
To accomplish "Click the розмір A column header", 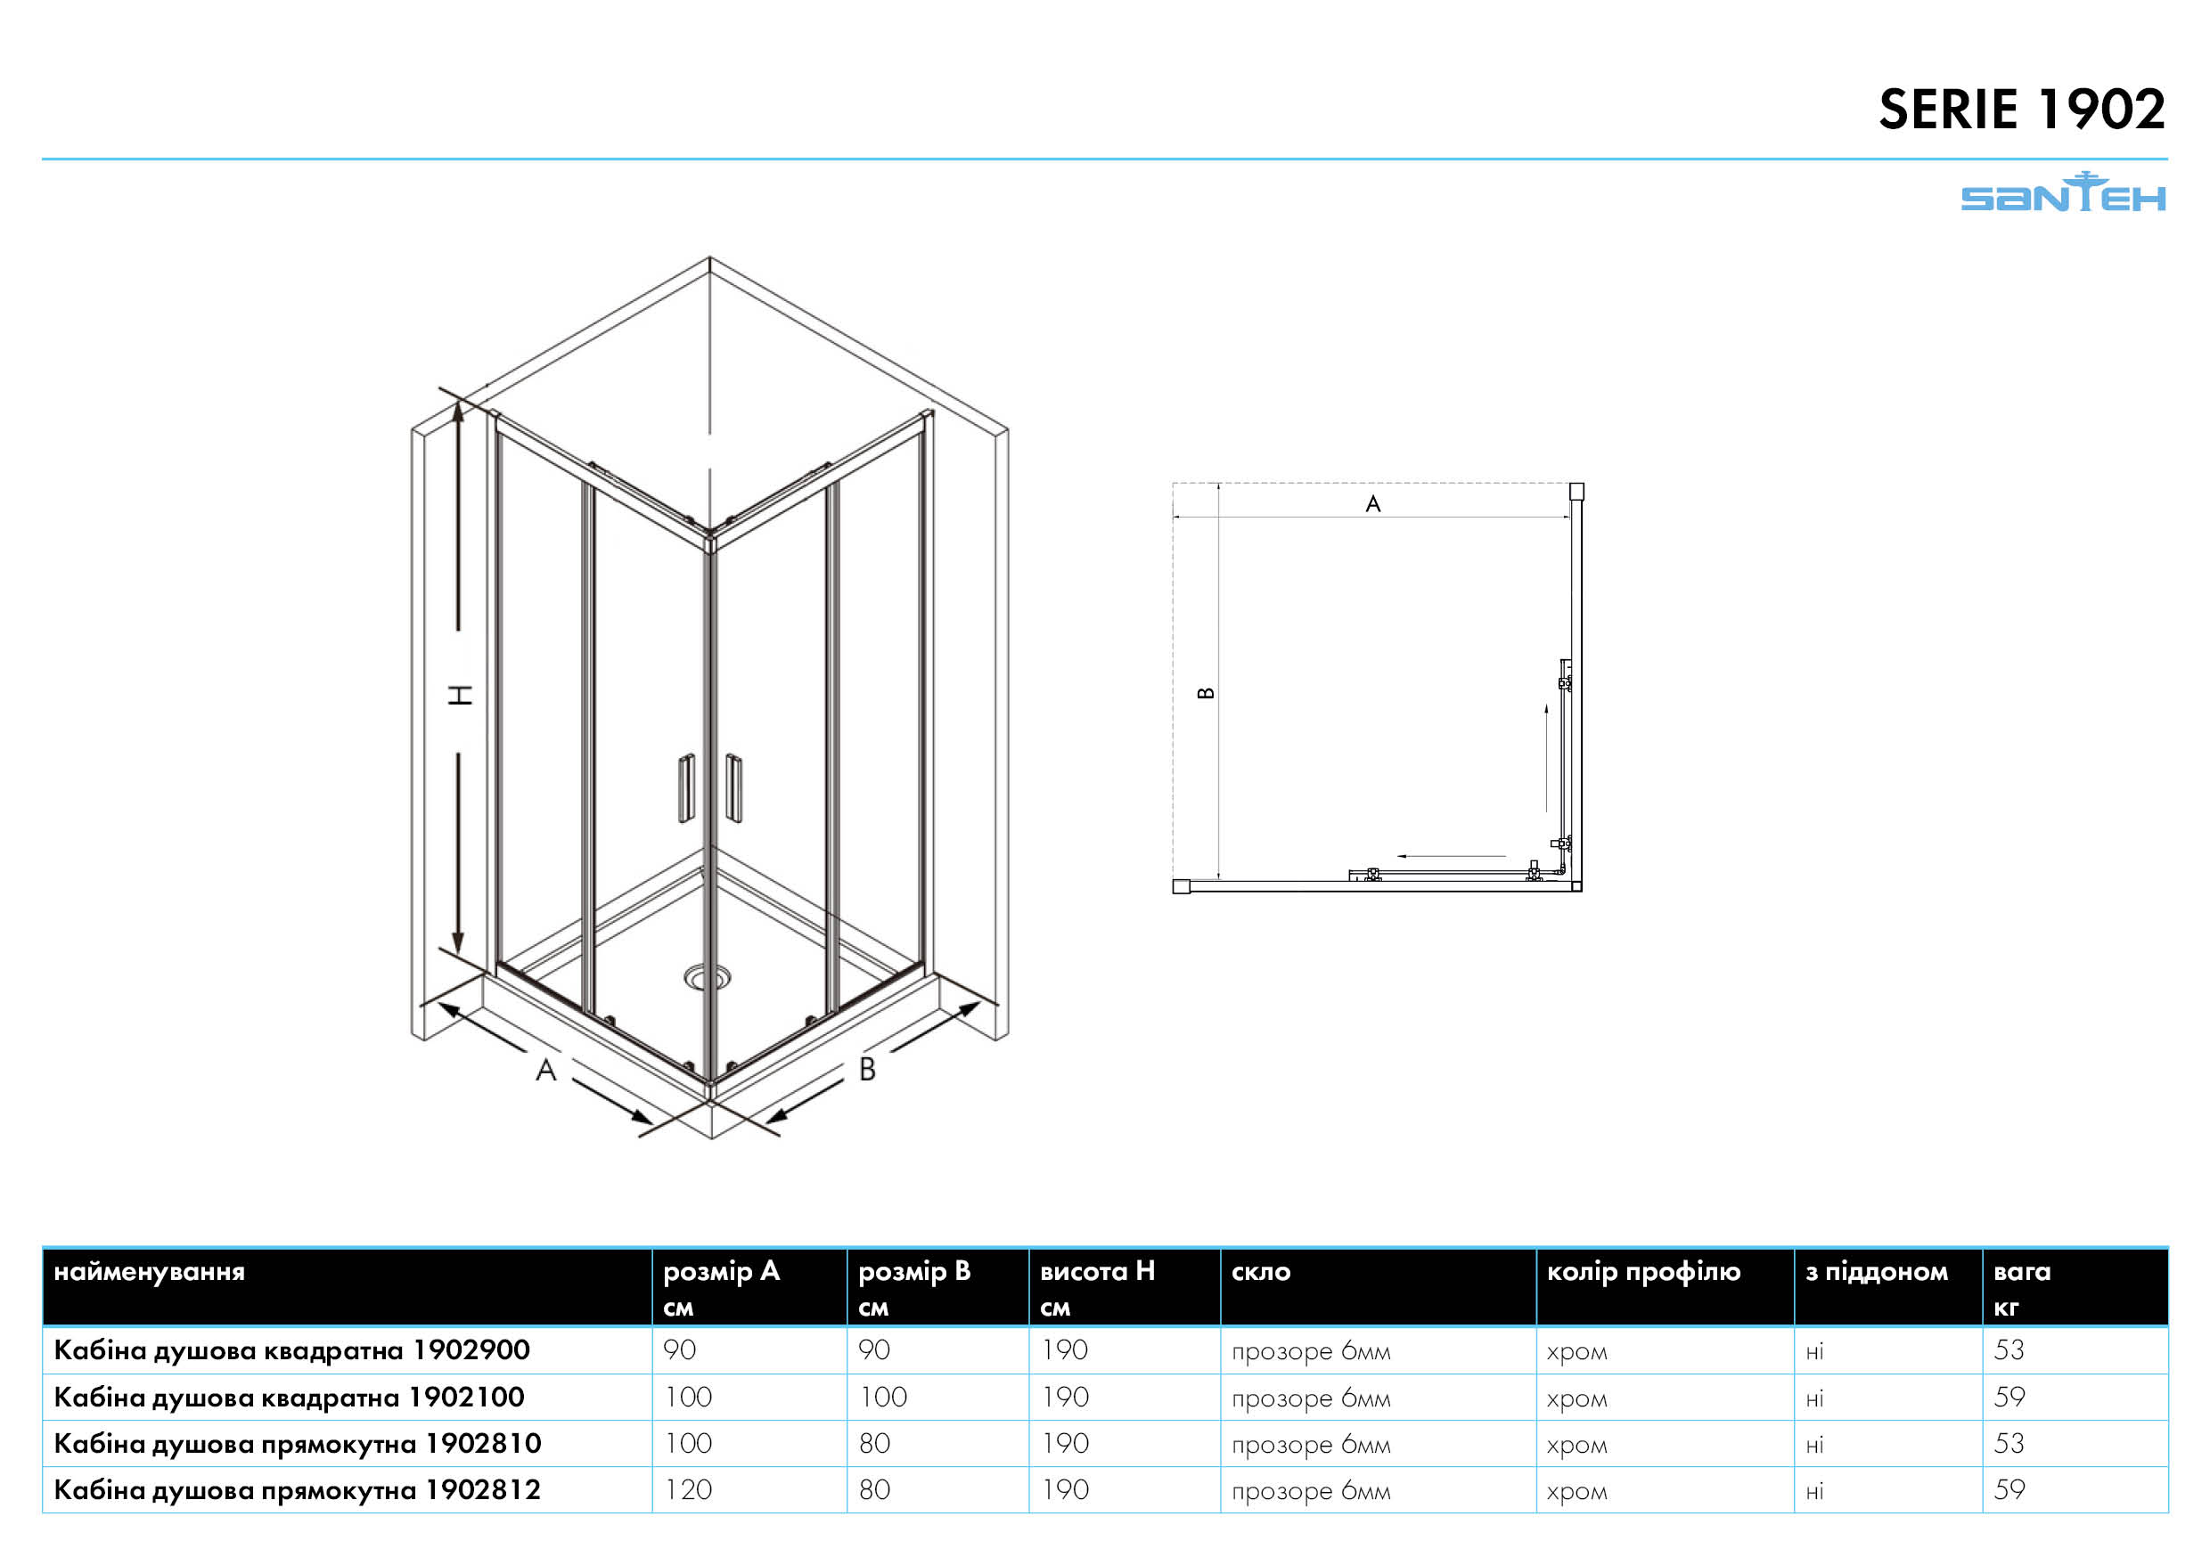I will pyautogui.click(x=721, y=1272).
